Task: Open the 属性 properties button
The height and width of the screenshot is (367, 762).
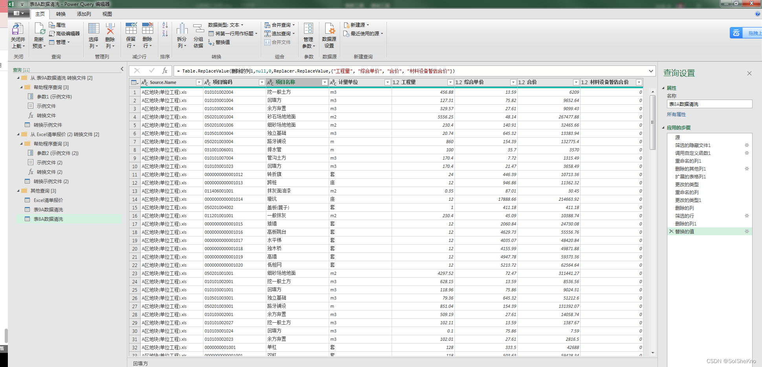Action: click(x=57, y=25)
